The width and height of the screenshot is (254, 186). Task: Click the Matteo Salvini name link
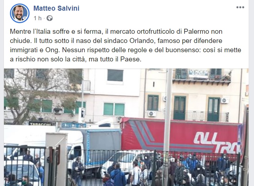pos(56,8)
